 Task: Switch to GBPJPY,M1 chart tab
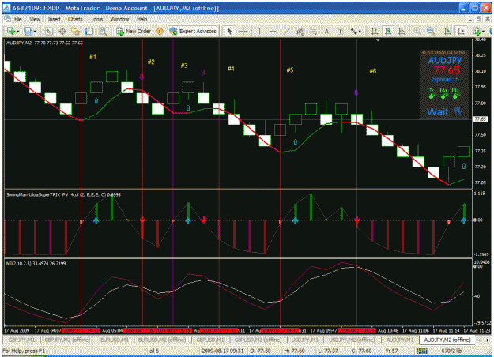point(22,340)
